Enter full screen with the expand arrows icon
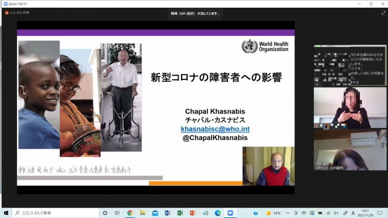 (383, 13)
